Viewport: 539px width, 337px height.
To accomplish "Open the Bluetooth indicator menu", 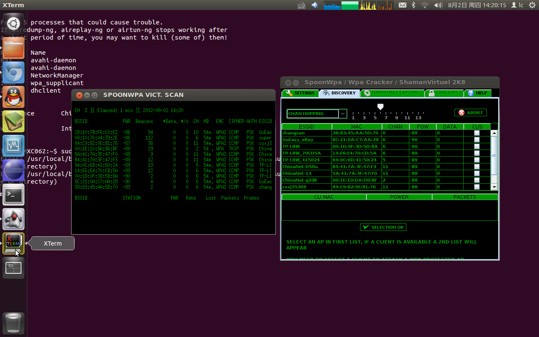I will tap(414, 5).
